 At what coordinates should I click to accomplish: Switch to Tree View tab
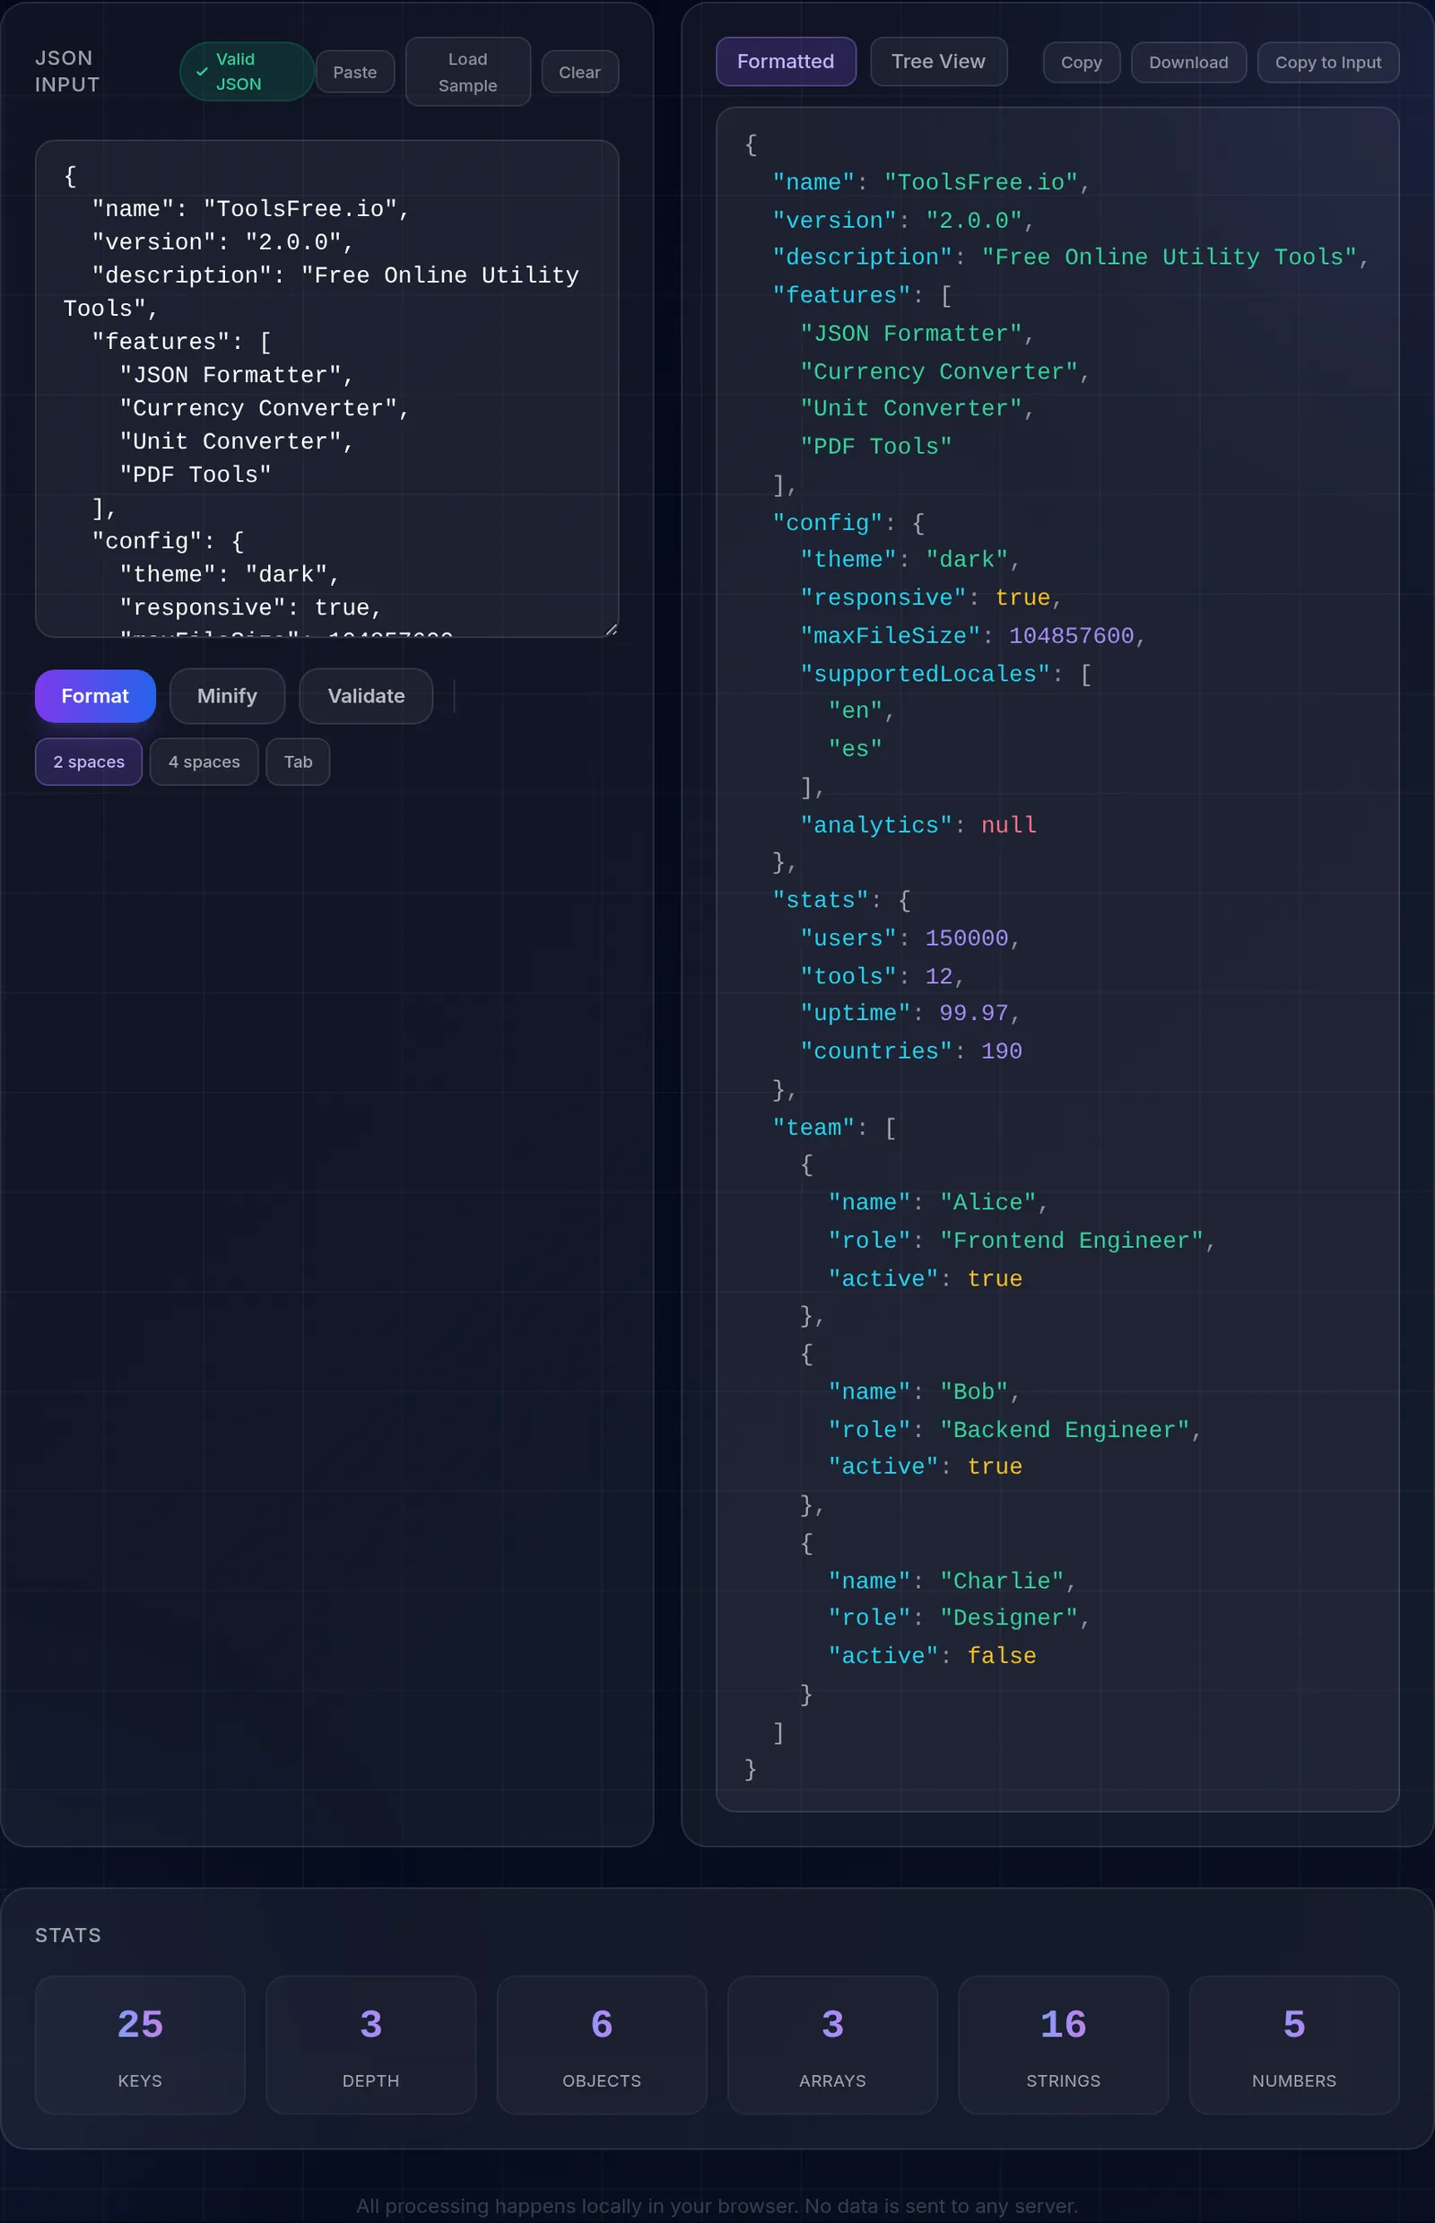(x=938, y=62)
